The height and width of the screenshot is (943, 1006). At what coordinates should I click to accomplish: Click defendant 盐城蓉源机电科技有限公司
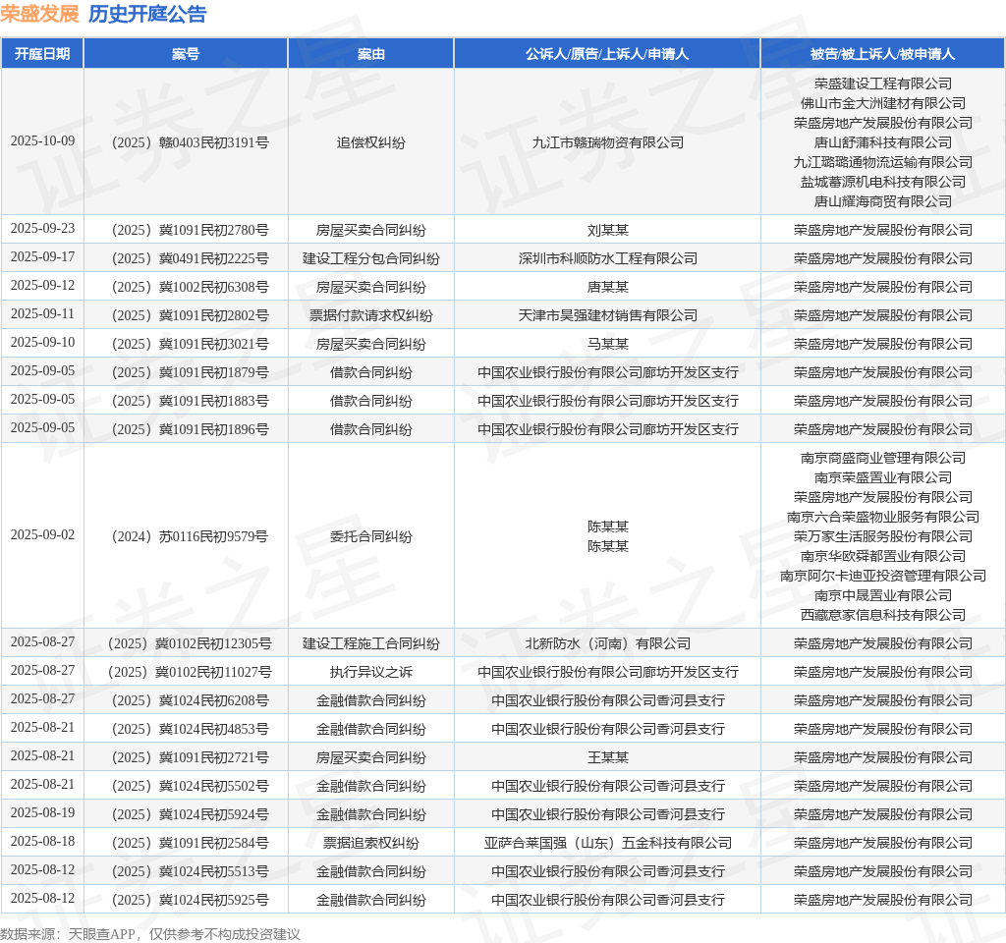pyautogui.click(x=883, y=182)
